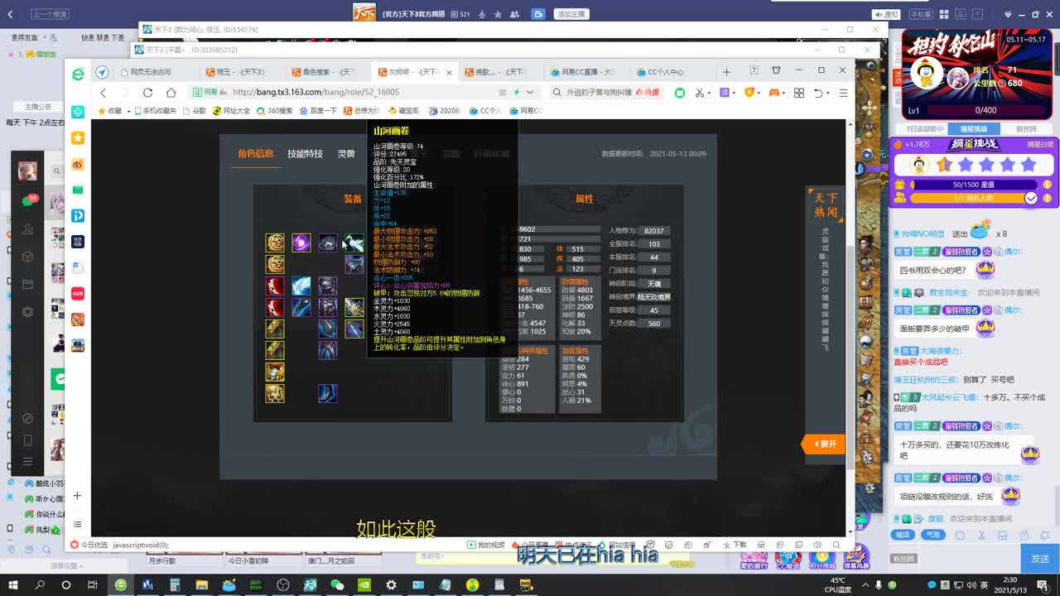
Task: Go back in the 360 browser
Action: 104,93
